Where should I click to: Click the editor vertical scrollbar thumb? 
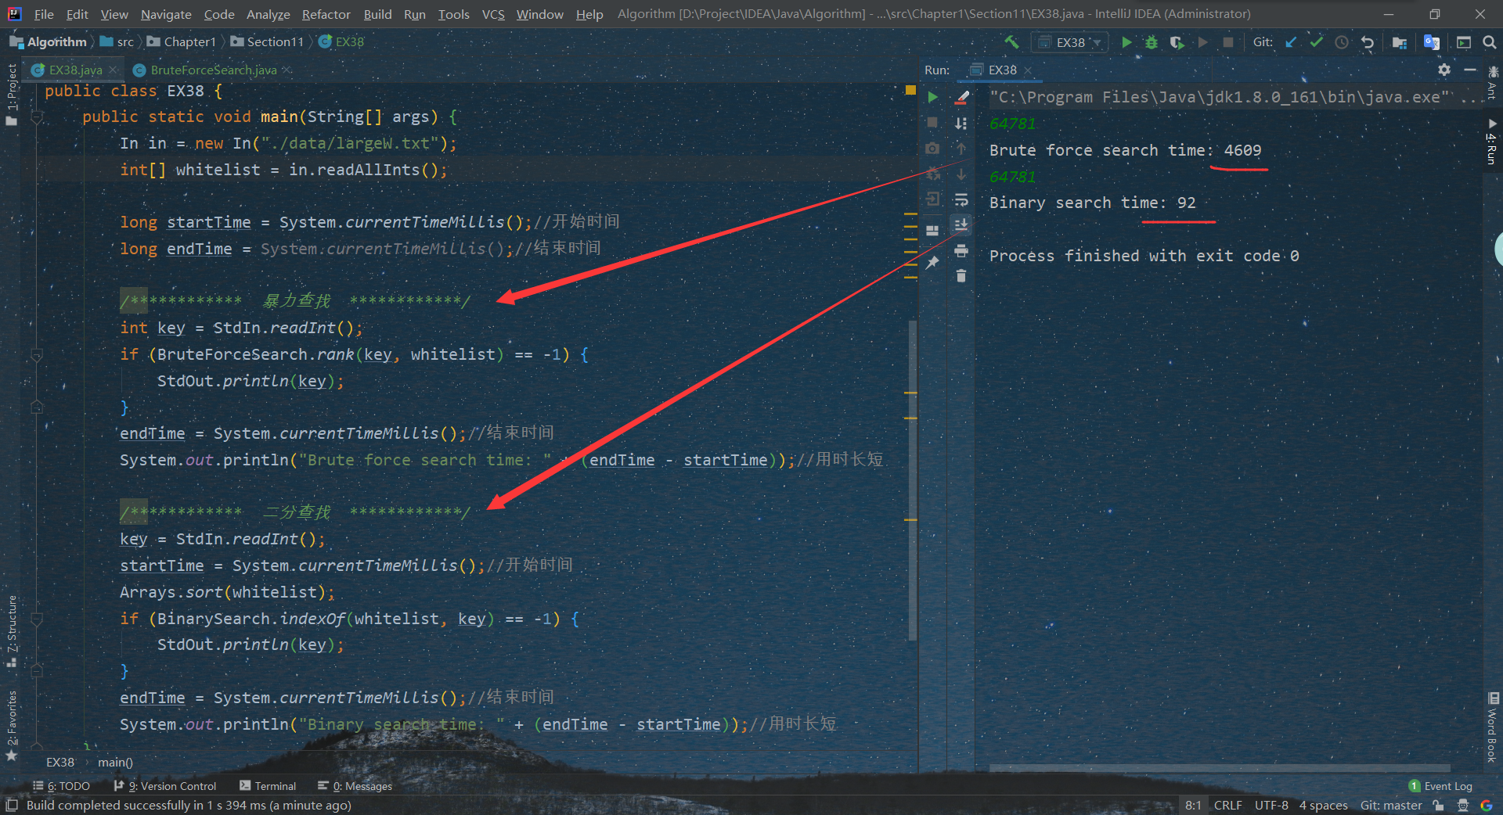pyautogui.click(x=912, y=481)
